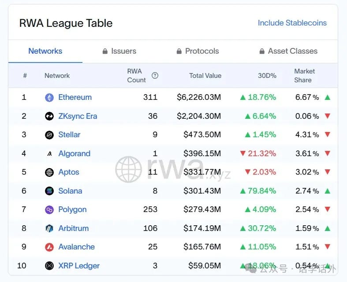Click the red market share arrow for Avalanche
Screen dimensions: 347x282
click(x=328, y=247)
